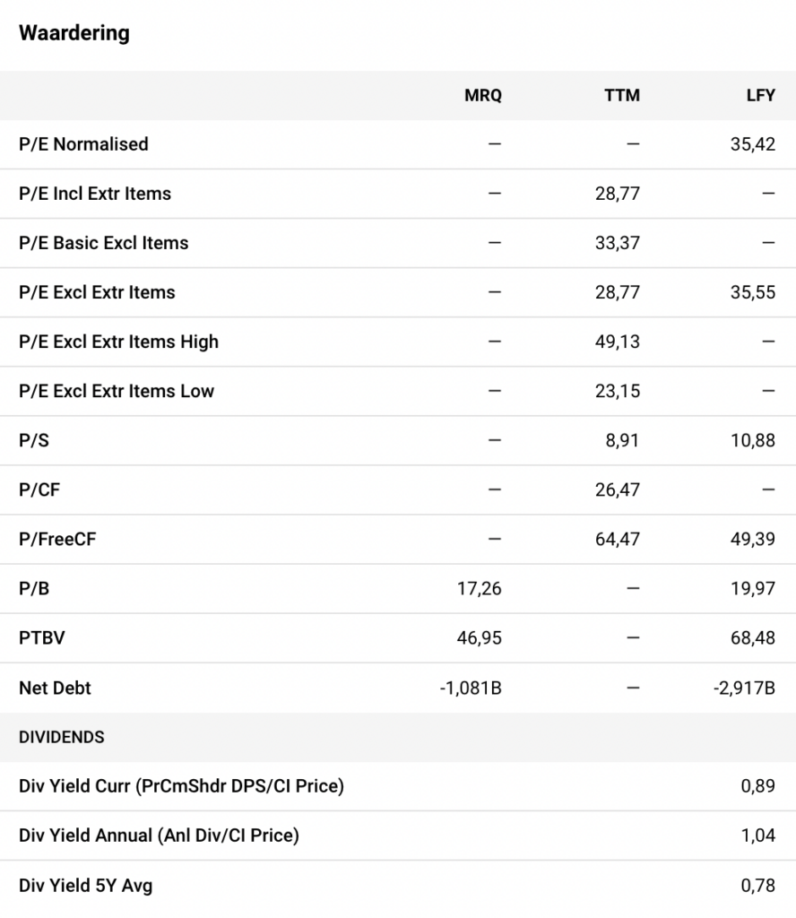Click the P/E Excl Extr Items Low label
The width and height of the screenshot is (796, 918).
coord(117,391)
